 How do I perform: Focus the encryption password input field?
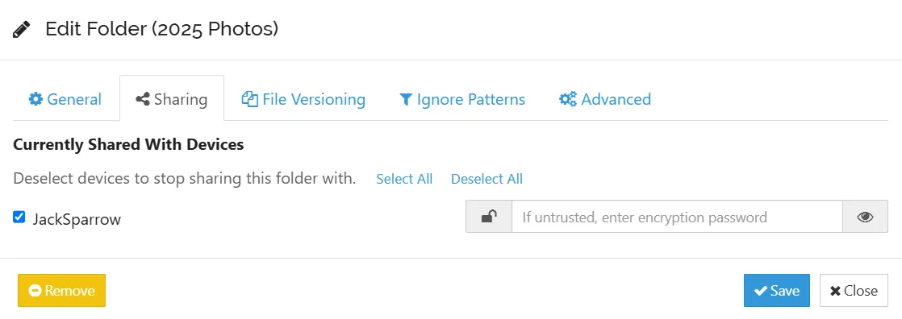[677, 217]
